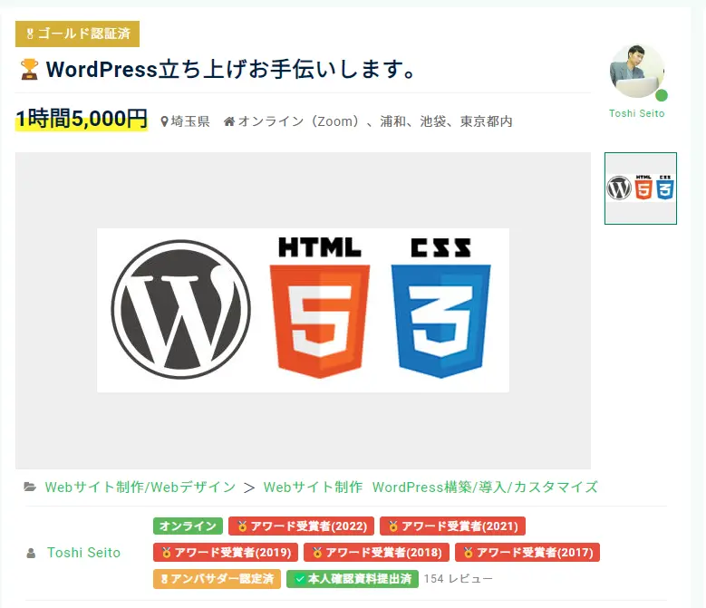The image size is (706, 608).
Task: Click the HTML5 logo in the main image
Action: click(320, 308)
